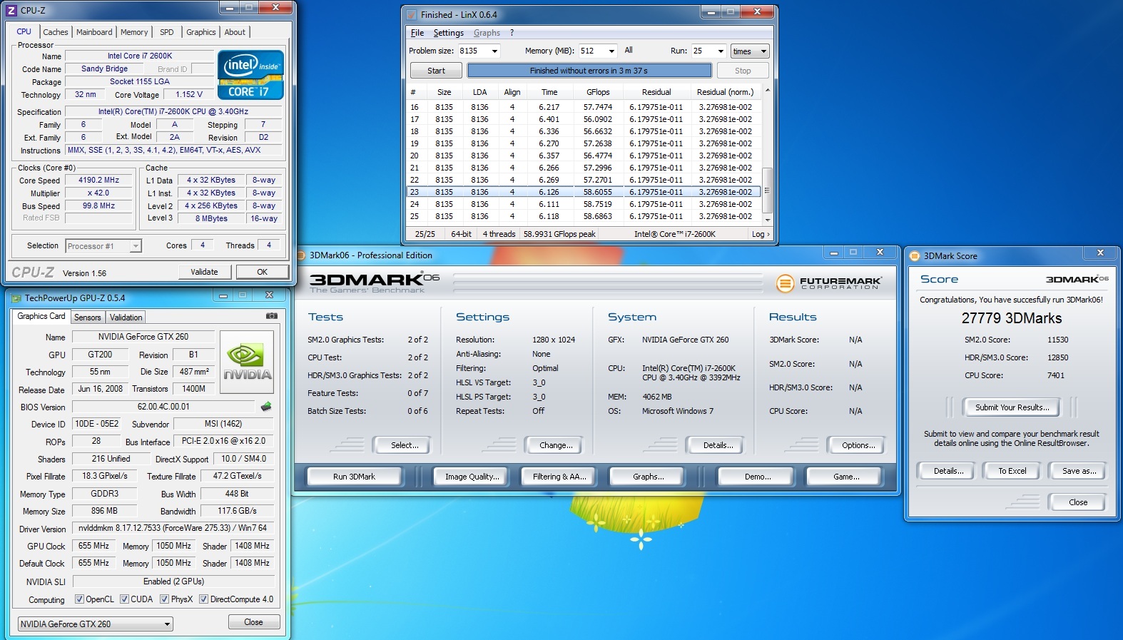Click the LinX title bar icon
The height and width of the screenshot is (640, 1123).
[x=412, y=14]
